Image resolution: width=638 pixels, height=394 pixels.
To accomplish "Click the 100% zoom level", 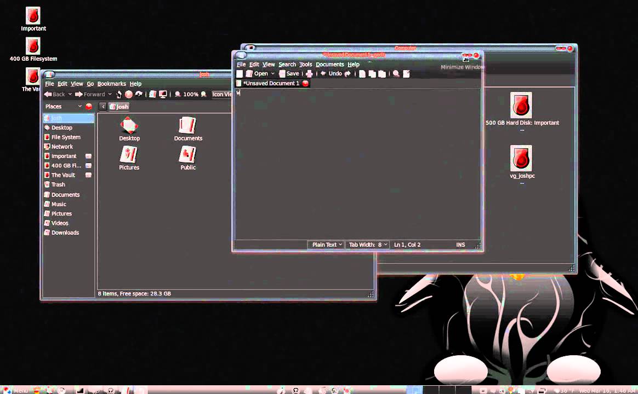I will [191, 94].
